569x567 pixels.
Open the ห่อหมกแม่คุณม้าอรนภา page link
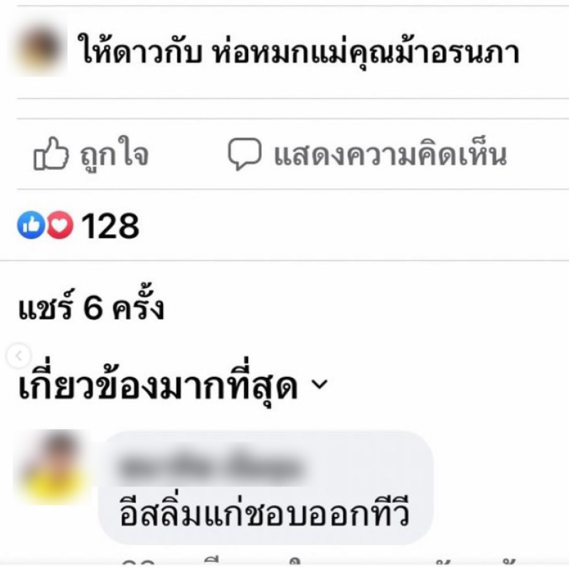tap(366, 51)
